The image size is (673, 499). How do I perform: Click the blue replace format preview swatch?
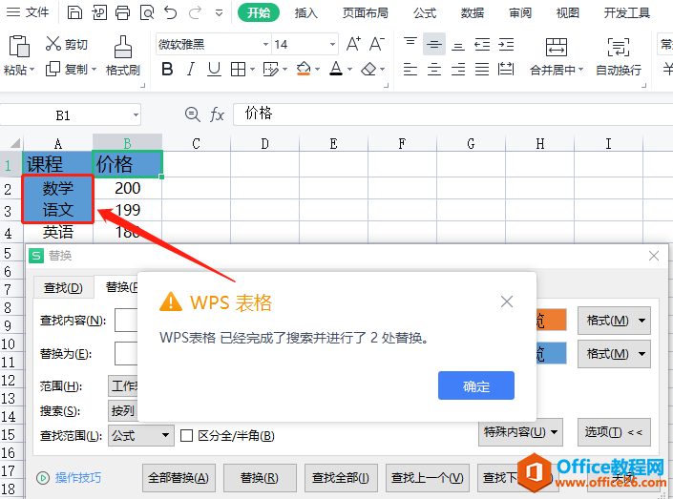tap(551, 354)
